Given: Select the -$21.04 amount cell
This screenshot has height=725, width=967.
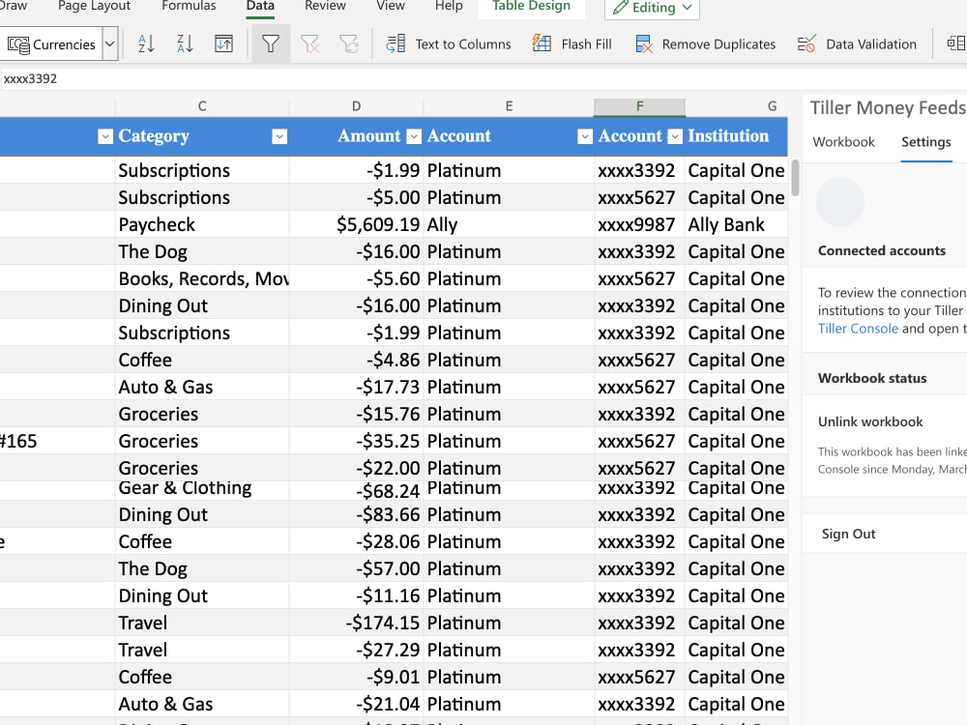Looking at the screenshot, I should [356, 704].
